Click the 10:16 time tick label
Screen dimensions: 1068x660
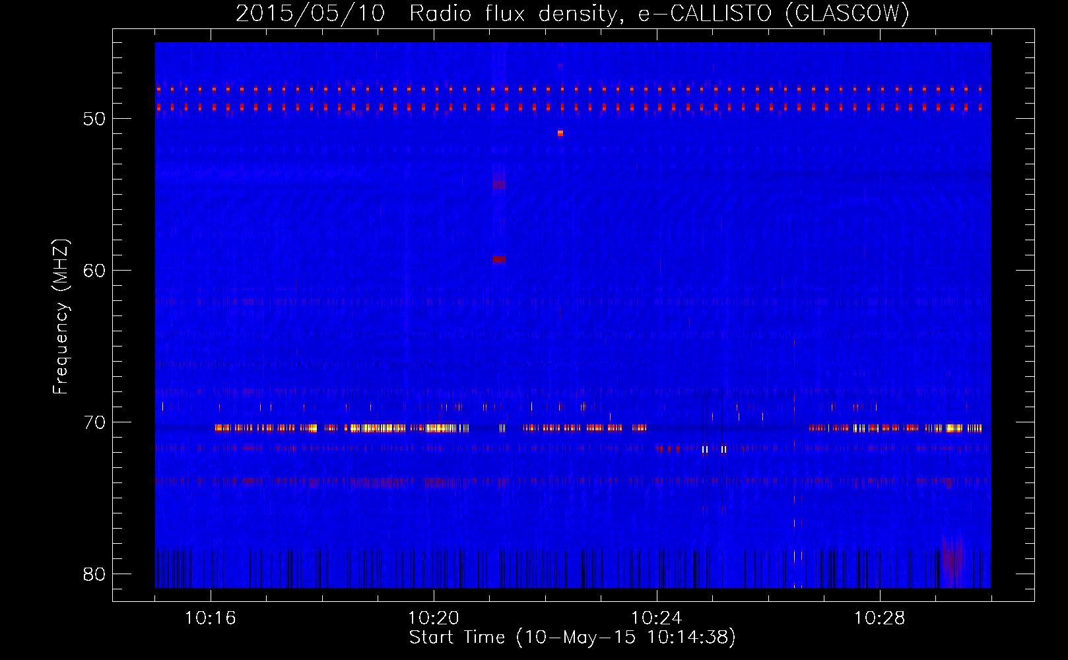point(211,618)
